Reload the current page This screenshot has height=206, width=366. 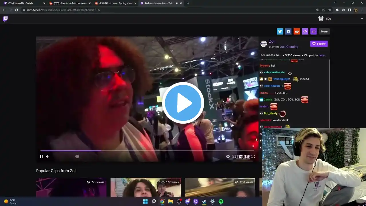coord(16,10)
